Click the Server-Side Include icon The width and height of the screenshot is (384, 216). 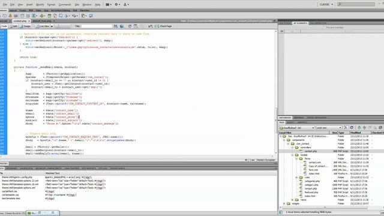click(x=55, y=16)
